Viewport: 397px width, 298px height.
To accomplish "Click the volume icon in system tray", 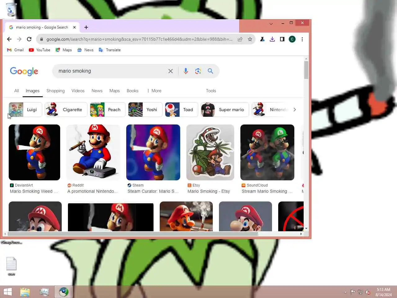I will point(368,292).
